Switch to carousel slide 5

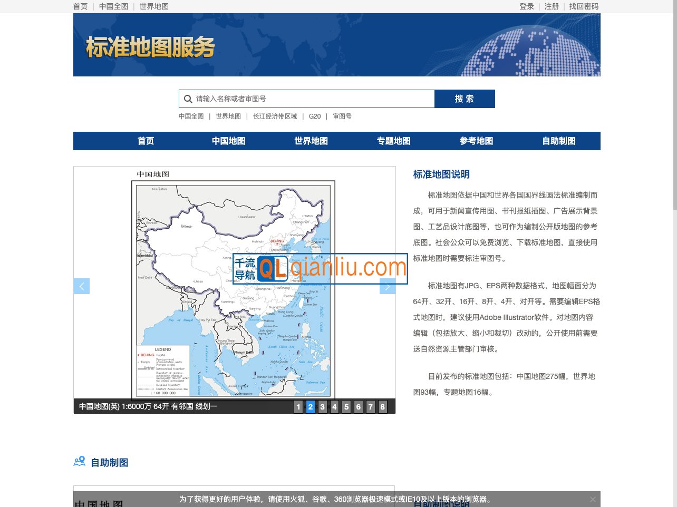(346, 406)
